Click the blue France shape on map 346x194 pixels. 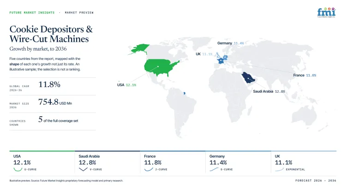click(221, 61)
